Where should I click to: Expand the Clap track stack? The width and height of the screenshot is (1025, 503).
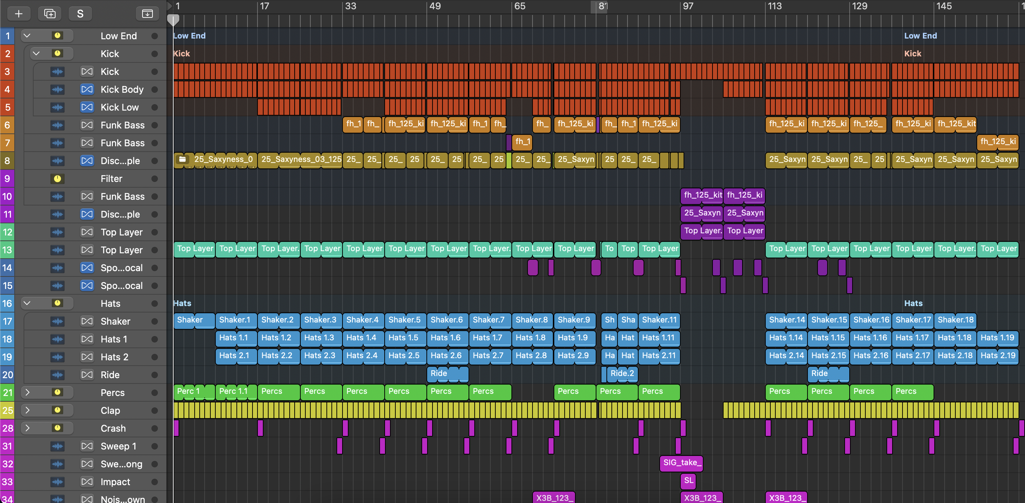(27, 410)
